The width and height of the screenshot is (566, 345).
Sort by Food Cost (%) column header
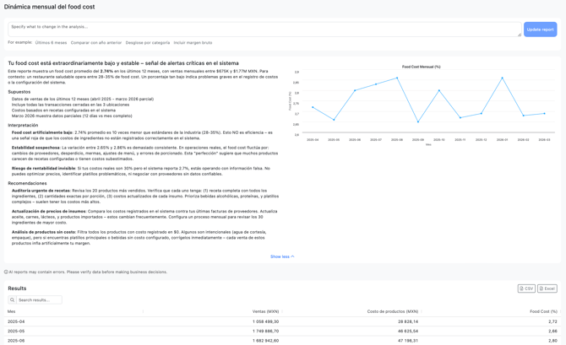[x=543, y=311]
